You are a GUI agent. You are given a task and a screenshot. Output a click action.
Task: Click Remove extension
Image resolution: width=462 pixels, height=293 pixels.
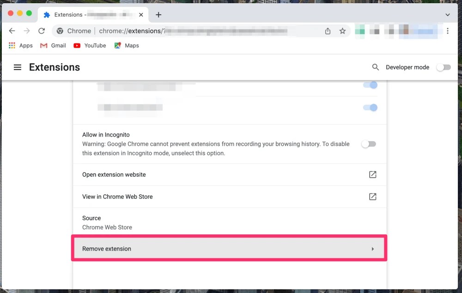pos(106,249)
